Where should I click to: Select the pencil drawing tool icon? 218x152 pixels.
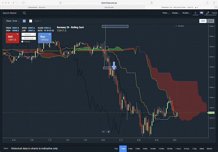coord(208,13)
